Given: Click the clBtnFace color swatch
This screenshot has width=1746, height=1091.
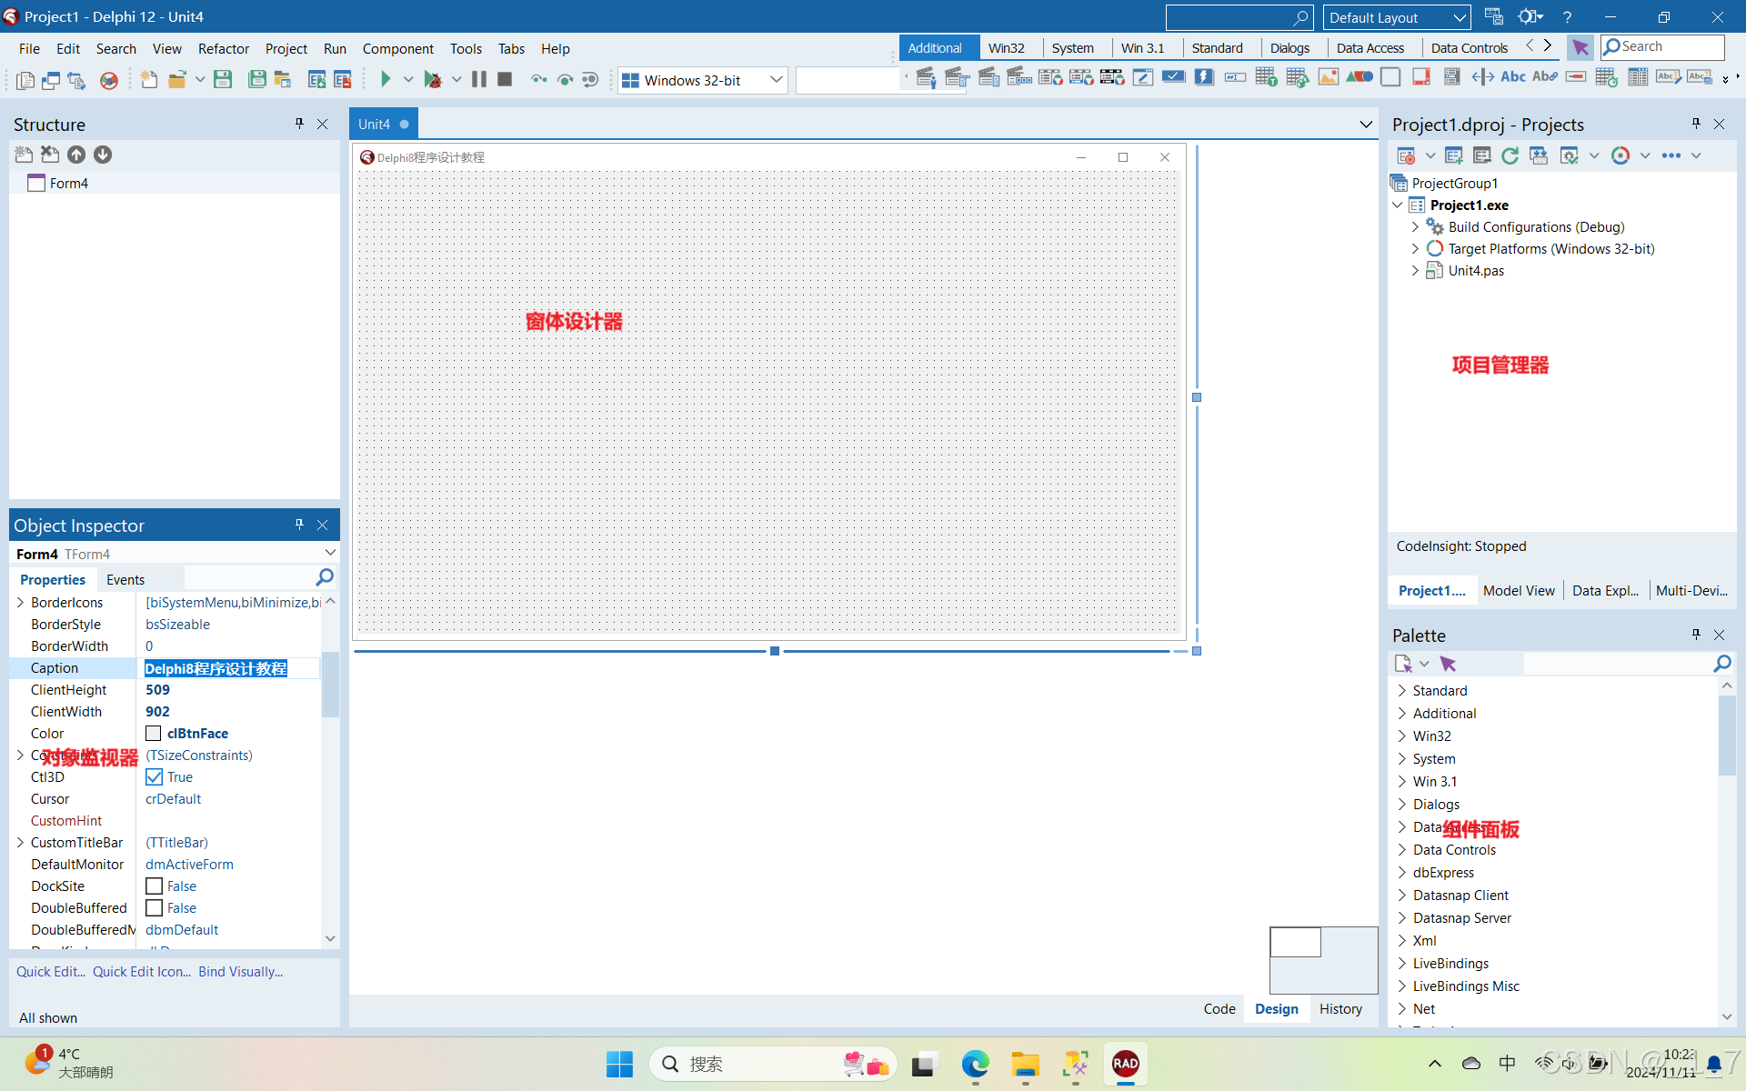Looking at the screenshot, I should click(154, 734).
